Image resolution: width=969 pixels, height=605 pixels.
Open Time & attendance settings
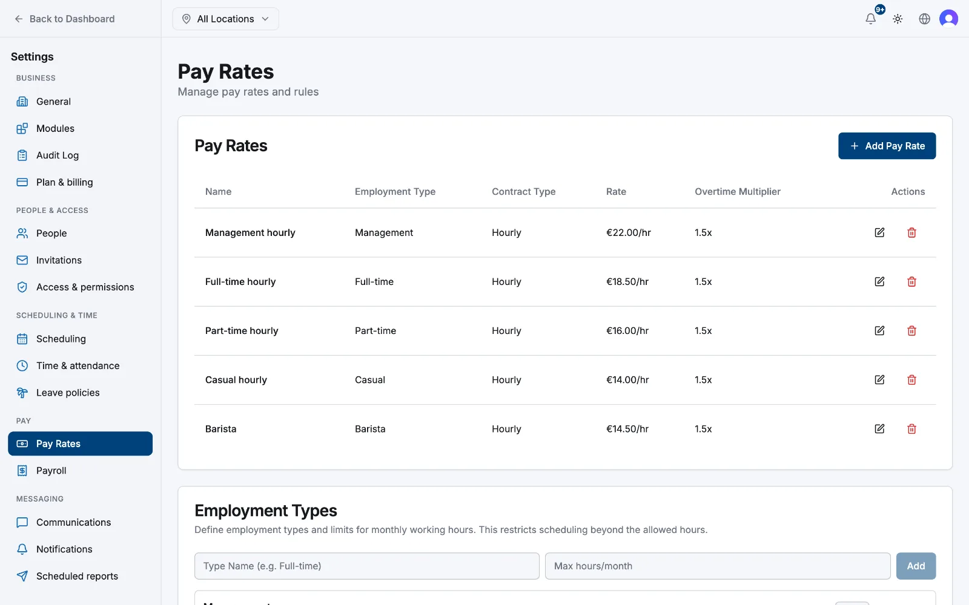click(80, 365)
